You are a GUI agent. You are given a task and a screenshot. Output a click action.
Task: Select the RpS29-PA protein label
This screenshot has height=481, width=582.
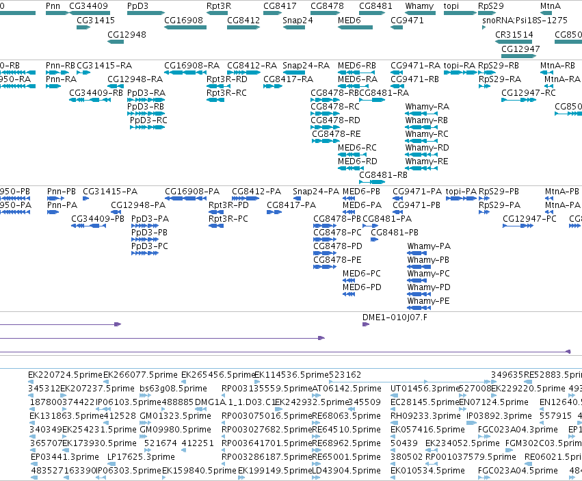tap(500, 205)
